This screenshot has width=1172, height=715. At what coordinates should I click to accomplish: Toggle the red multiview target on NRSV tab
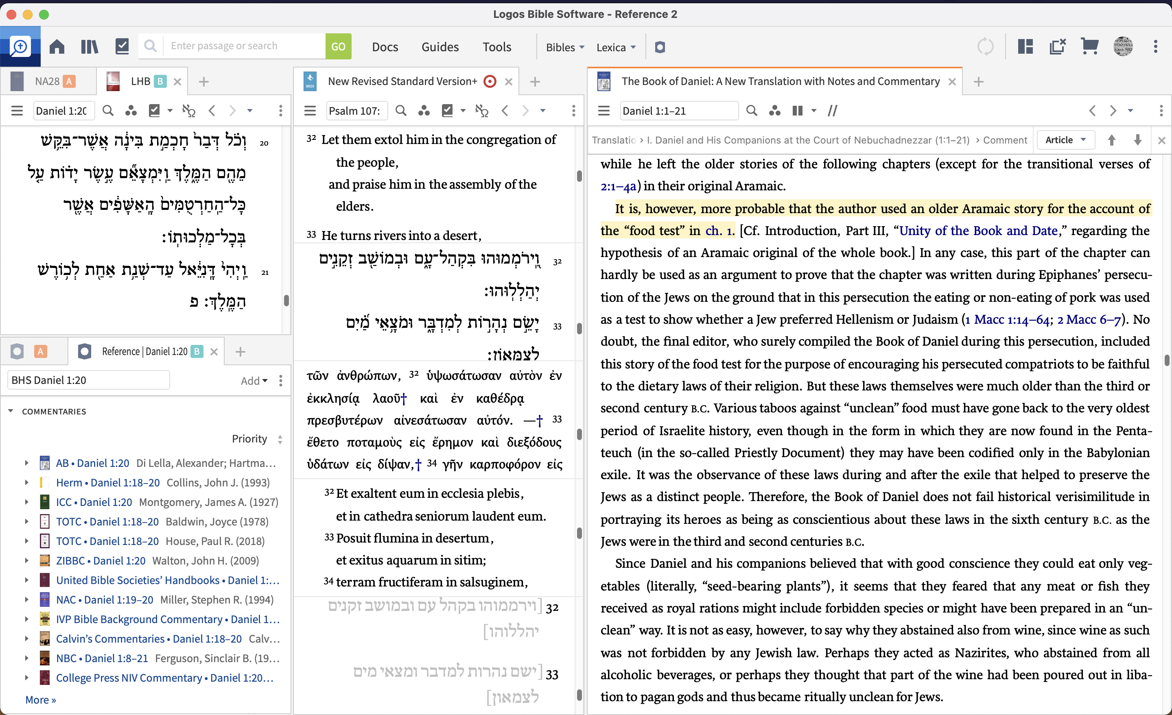coord(490,81)
